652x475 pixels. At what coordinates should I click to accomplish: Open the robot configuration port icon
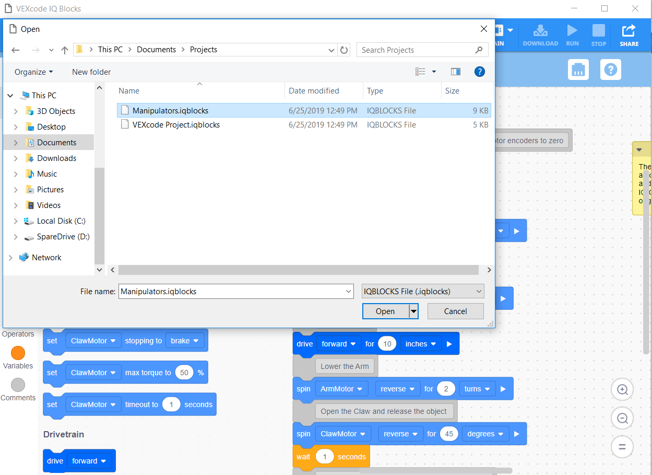(578, 69)
